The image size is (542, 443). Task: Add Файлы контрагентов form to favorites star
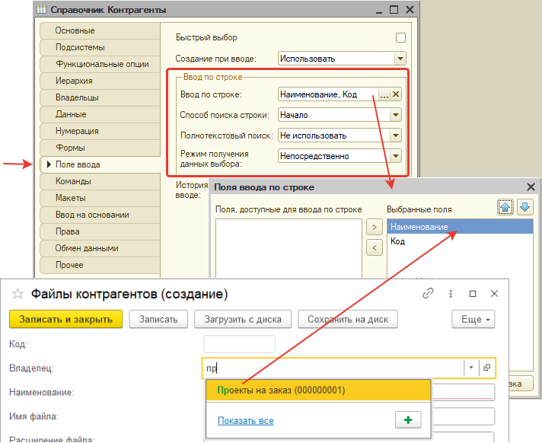click(18, 294)
